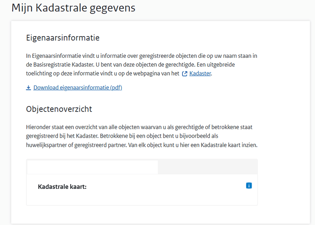Viewport: 315px width, 225px height.
Task: Click the Eigenaarsinformatie heading
Action: (63, 38)
